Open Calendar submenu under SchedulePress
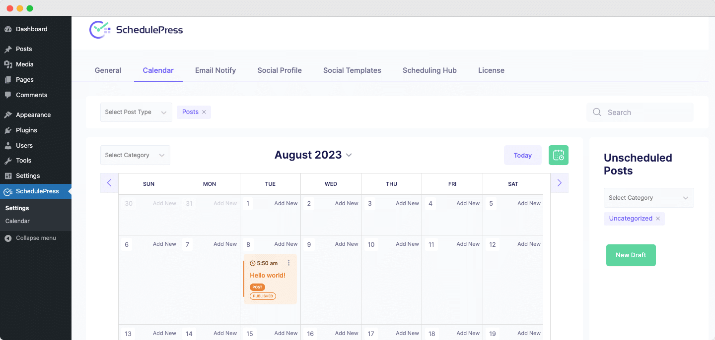This screenshot has width=715, height=340. click(x=17, y=221)
